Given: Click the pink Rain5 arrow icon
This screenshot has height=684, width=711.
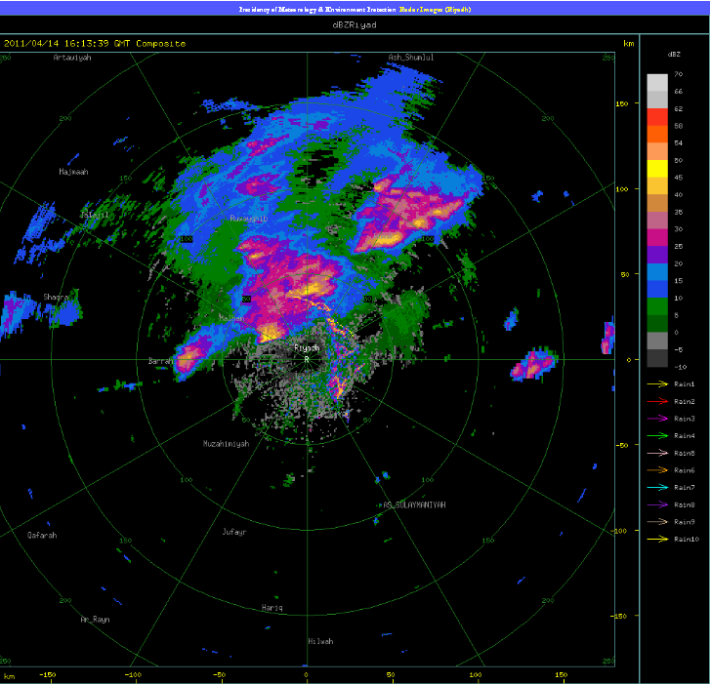Looking at the screenshot, I should click(657, 453).
